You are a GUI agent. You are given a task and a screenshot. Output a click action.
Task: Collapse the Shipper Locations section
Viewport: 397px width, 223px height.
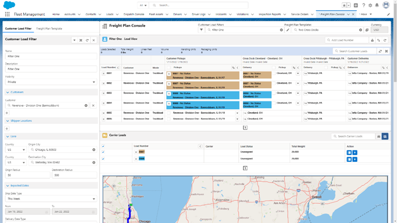pyautogui.click(x=7, y=121)
